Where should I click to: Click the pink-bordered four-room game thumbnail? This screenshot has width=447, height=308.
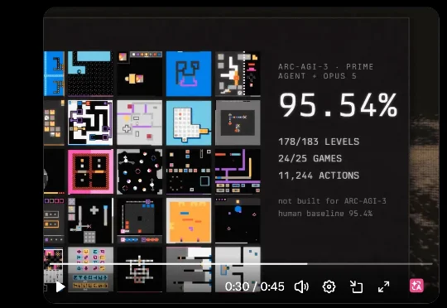pos(90,171)
